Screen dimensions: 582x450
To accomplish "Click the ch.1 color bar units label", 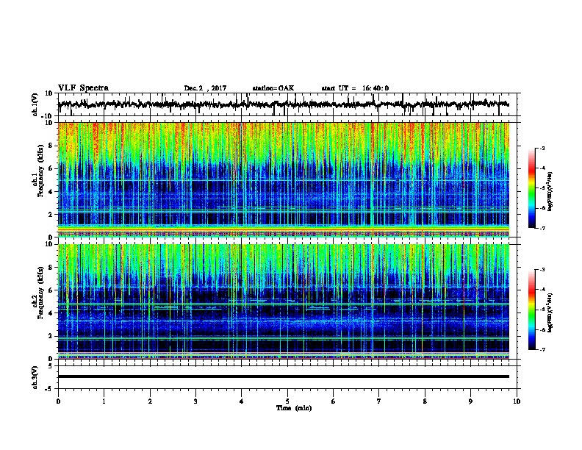I will pos(550,191).
